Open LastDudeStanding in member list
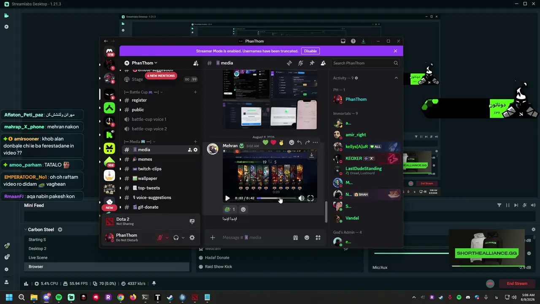Viewport: 540px width, 304px height. click(365, 171)
